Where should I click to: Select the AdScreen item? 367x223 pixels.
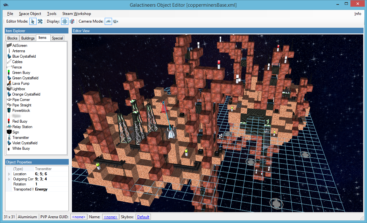(x=19, y=46)
